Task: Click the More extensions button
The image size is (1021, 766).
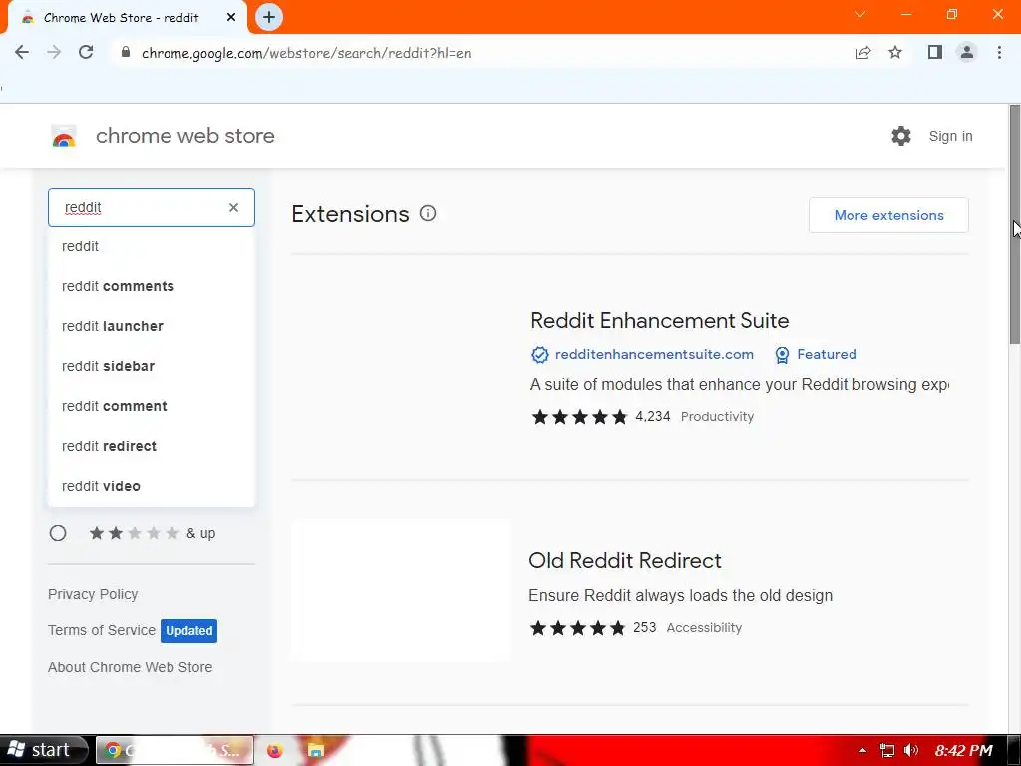Action: [x=888, y=215]
